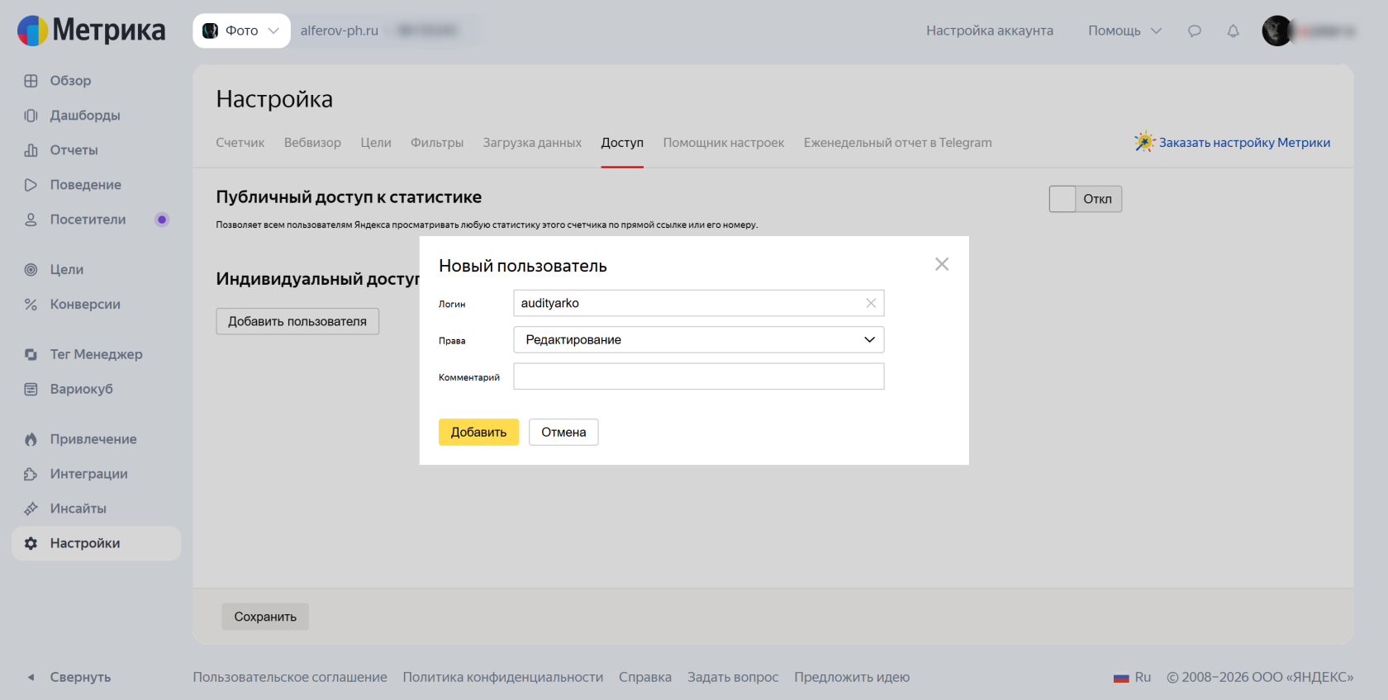The height and width of the screenshot is (700, 1388).
Task: Open the Права Редактирование dropdown
Action: tap(699, 339)
